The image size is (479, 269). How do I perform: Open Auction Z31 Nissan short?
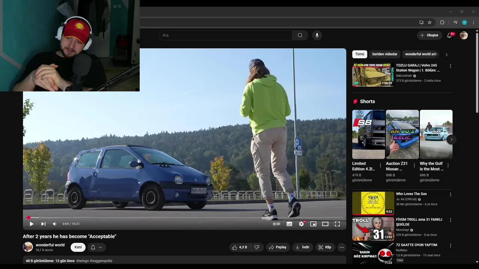click(402, 134)
